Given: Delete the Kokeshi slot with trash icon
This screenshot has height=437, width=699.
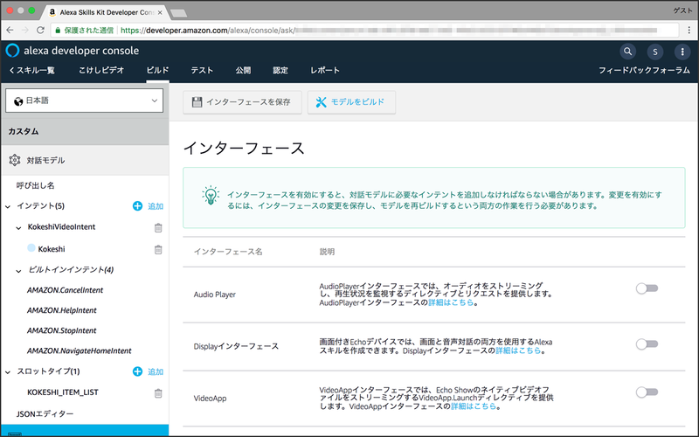Looking at the screenshot, I should tap(158, 249).
